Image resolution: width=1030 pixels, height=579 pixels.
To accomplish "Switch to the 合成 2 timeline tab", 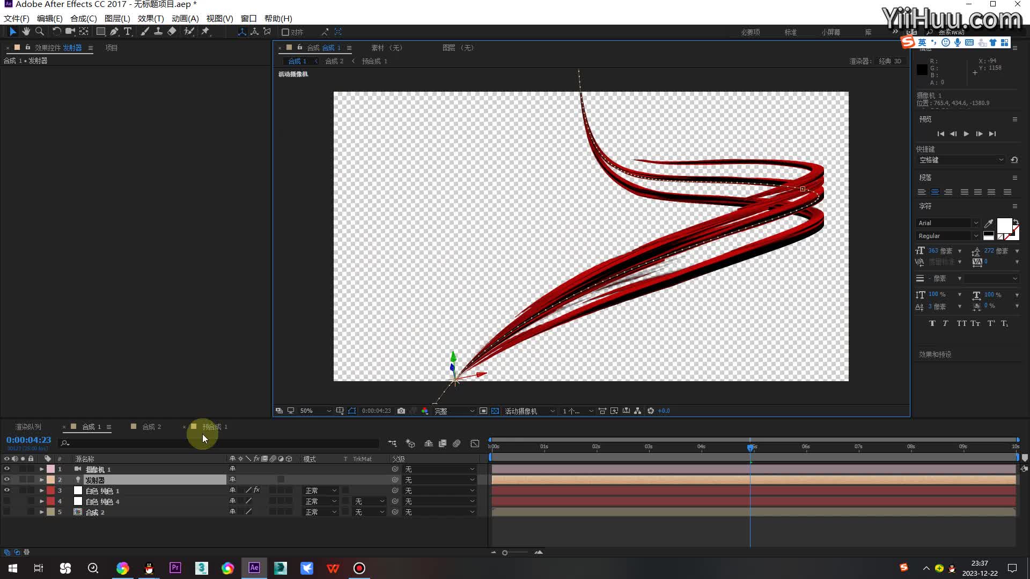I will click(151, 427).
